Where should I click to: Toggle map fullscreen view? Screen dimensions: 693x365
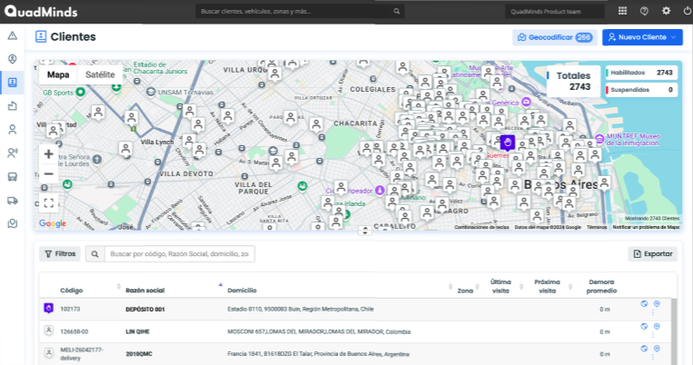point(48,203)
